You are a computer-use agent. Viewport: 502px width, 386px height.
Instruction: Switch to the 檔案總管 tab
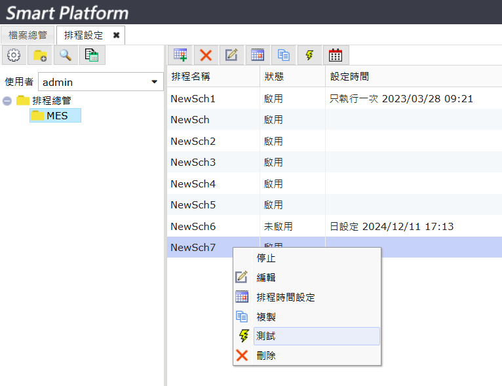28,35
